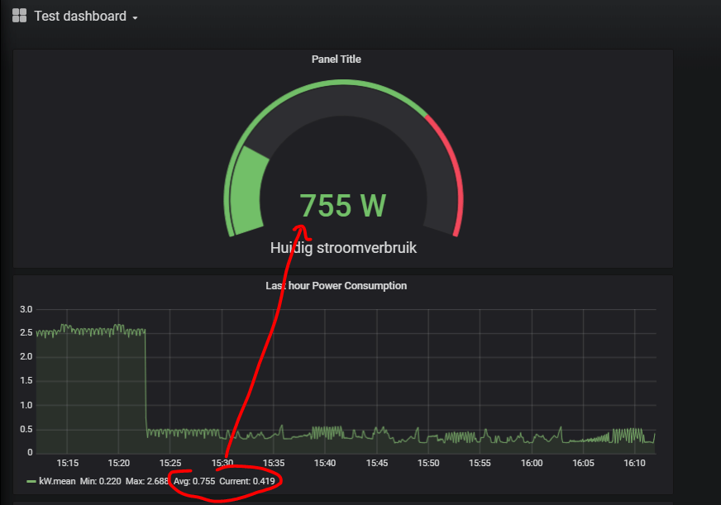Image resolution: width=721 pixels, height=505 pixels.
Task: Click the Test dashboard title
Action: 80,16
